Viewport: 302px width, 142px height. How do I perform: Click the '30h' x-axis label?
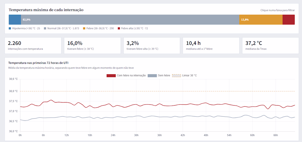pyautogui.click(x=136, y=135)
